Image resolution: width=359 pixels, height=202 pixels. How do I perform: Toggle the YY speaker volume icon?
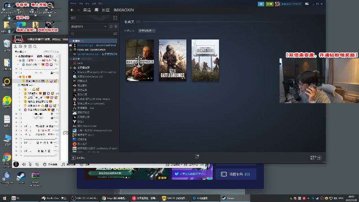[x=24, y=164]
